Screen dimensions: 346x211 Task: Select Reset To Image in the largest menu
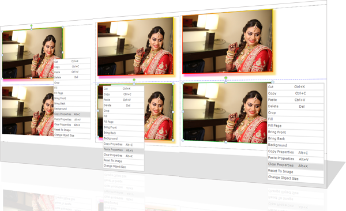point(295,171)
